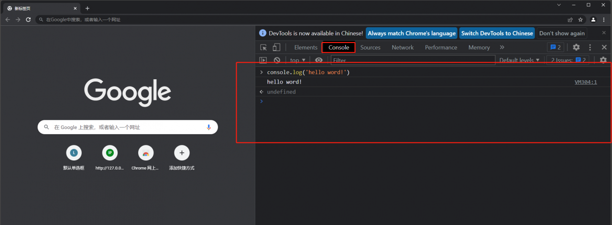Click the Google logo
The image size is (612, 225).
pos(128,92)
